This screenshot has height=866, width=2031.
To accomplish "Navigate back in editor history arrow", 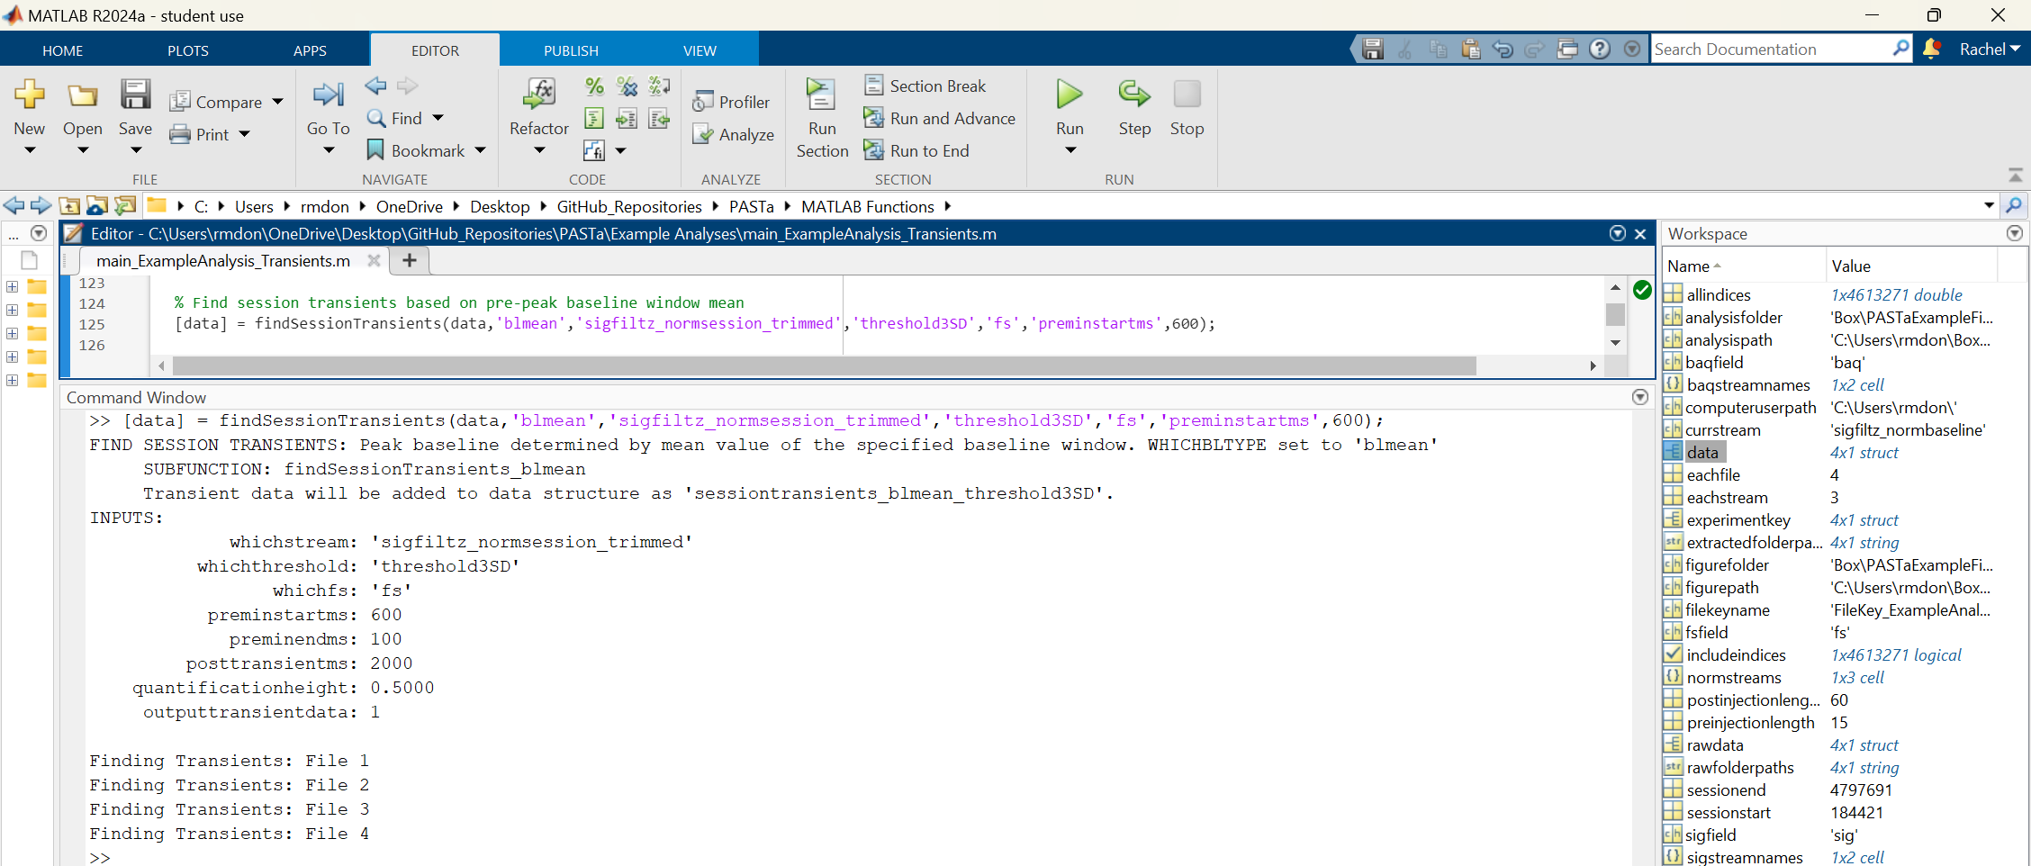I will pos(375,86).
